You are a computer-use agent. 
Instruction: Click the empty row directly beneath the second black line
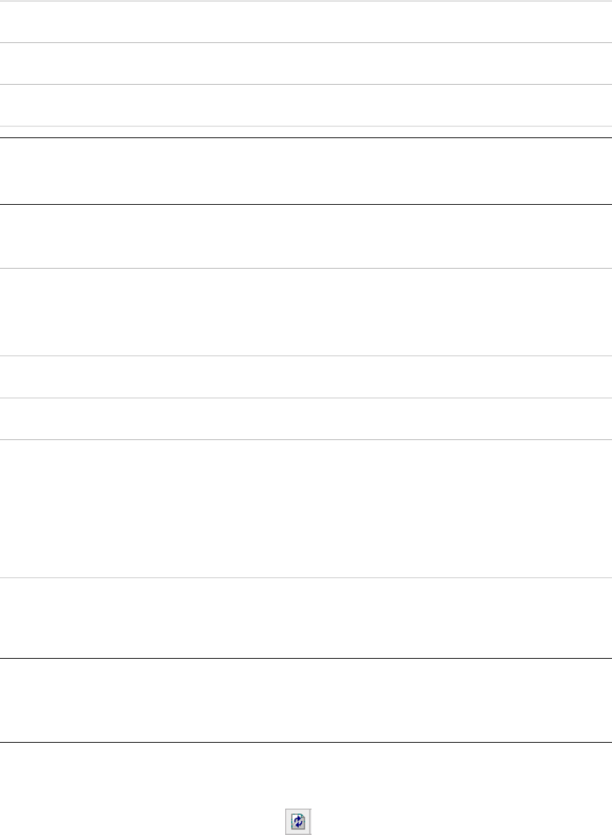pos(305,236)
